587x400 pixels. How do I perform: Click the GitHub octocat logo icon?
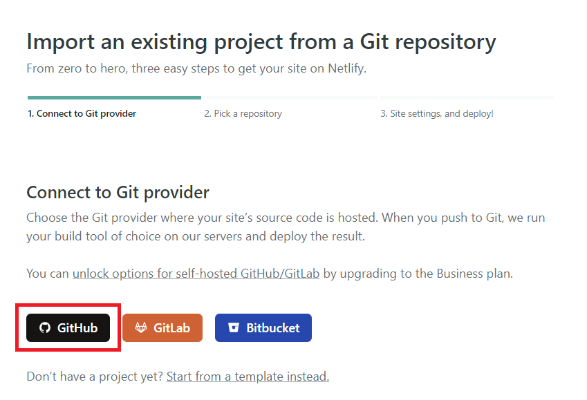pyautogui.click(x=45, y=327)
